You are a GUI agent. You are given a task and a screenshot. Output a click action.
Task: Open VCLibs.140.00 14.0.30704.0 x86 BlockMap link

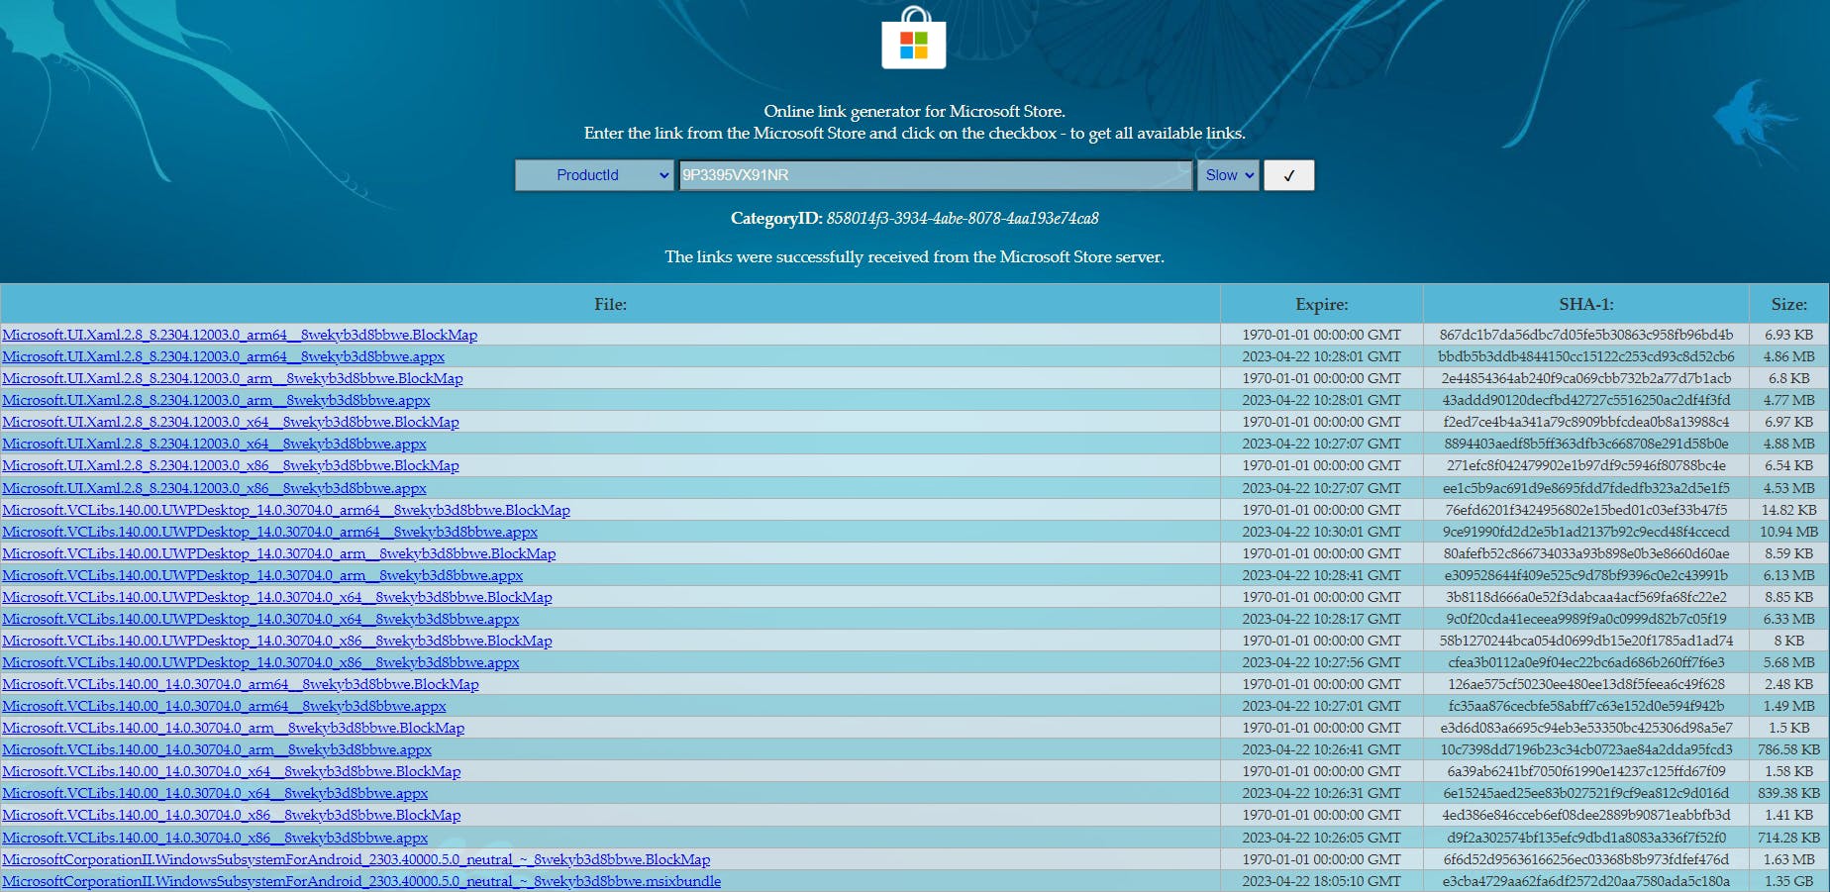click(x=232, y=815)
